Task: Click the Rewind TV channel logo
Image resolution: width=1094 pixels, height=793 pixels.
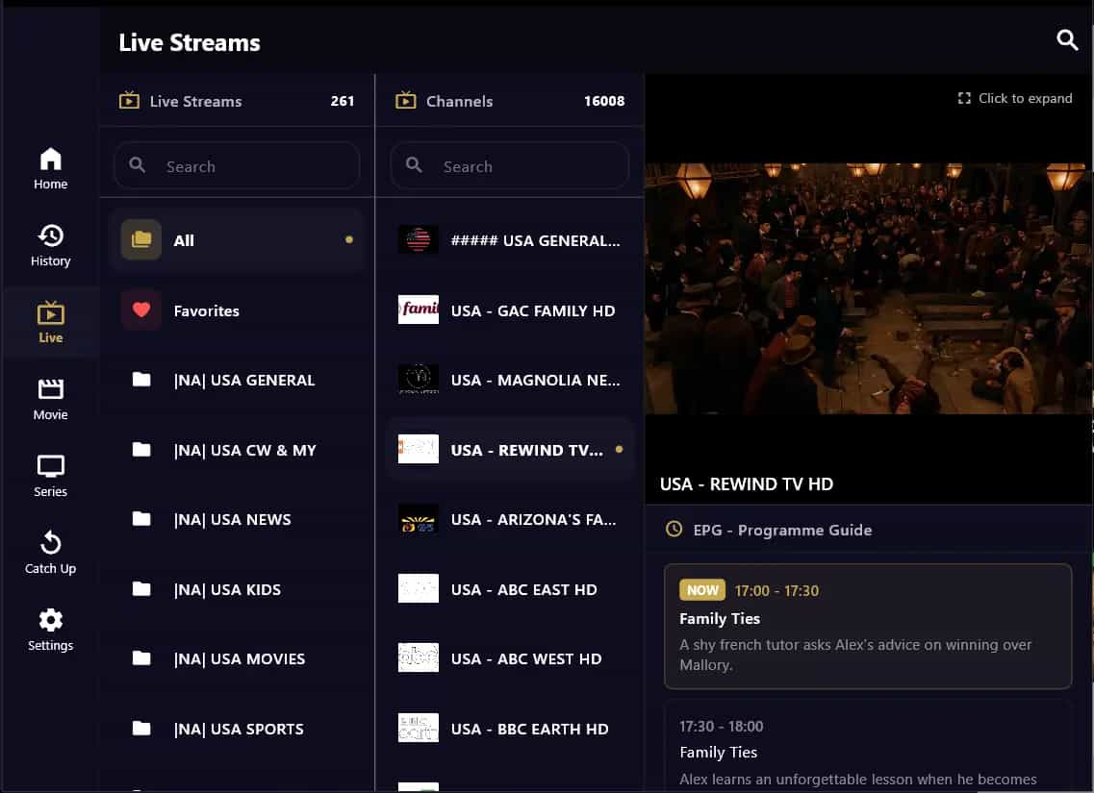Action: [x=418, y=449]
